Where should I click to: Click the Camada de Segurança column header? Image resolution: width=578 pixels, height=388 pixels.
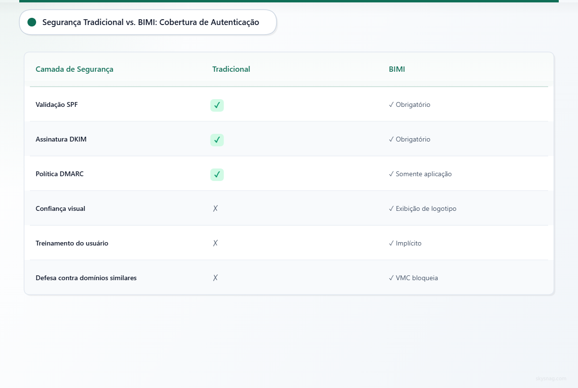pos(75,69)
